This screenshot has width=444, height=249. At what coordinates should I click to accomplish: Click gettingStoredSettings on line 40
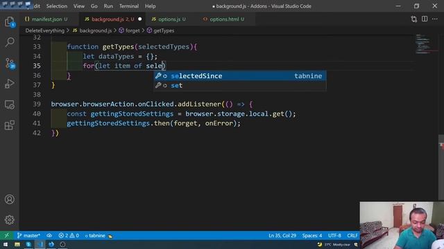pos(132,113)
